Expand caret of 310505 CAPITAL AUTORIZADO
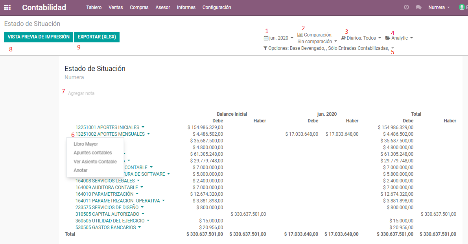 pos(143,214)
